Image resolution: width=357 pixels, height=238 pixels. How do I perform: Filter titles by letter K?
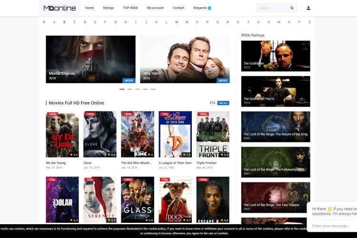tap(156, 22)
